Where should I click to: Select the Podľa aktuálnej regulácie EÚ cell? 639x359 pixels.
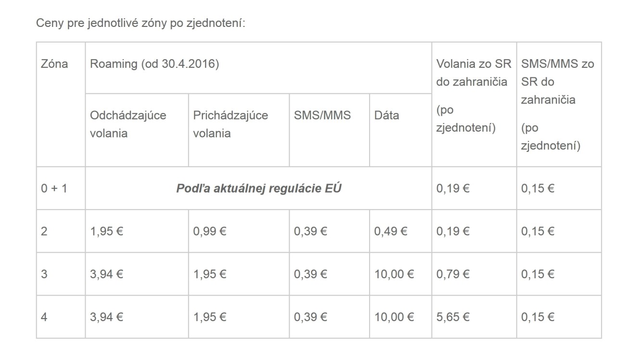pos(258,188)
